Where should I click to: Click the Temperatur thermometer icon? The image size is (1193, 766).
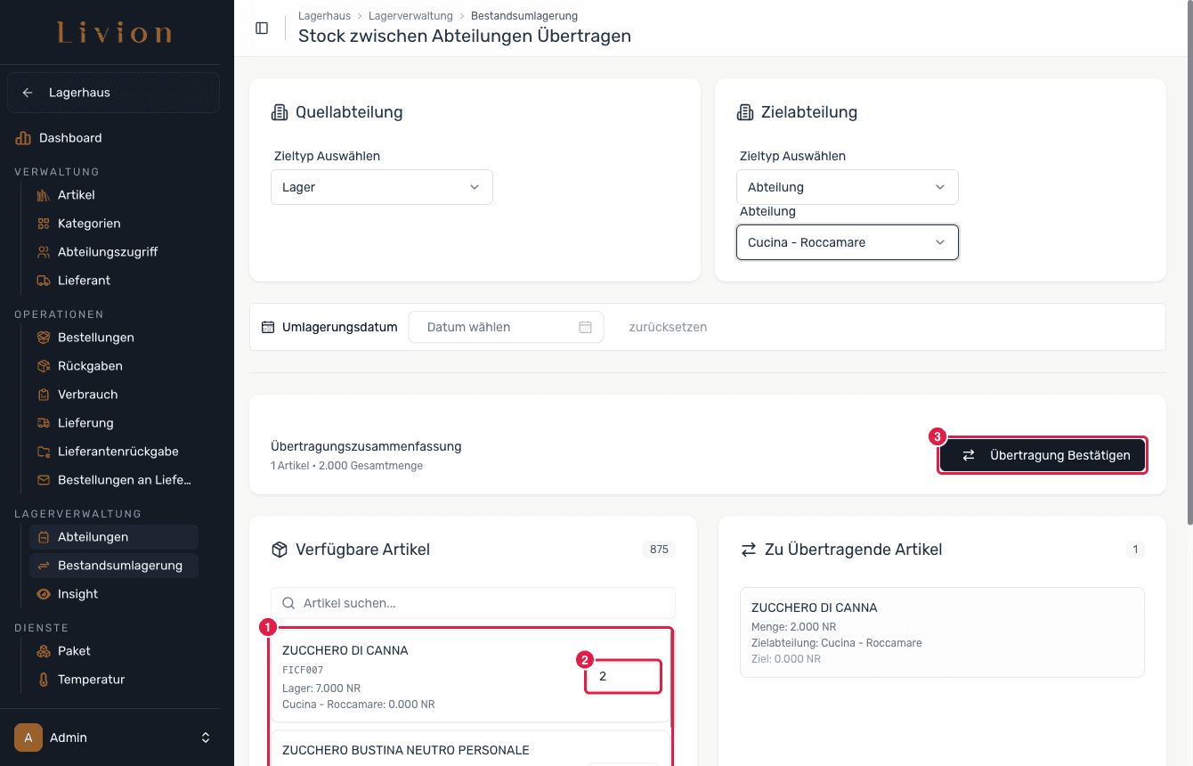click(x=44, y=680)
